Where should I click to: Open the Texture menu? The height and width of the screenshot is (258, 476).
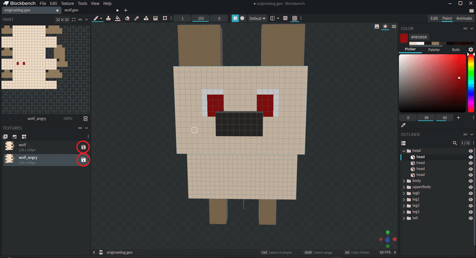point(67,4)
